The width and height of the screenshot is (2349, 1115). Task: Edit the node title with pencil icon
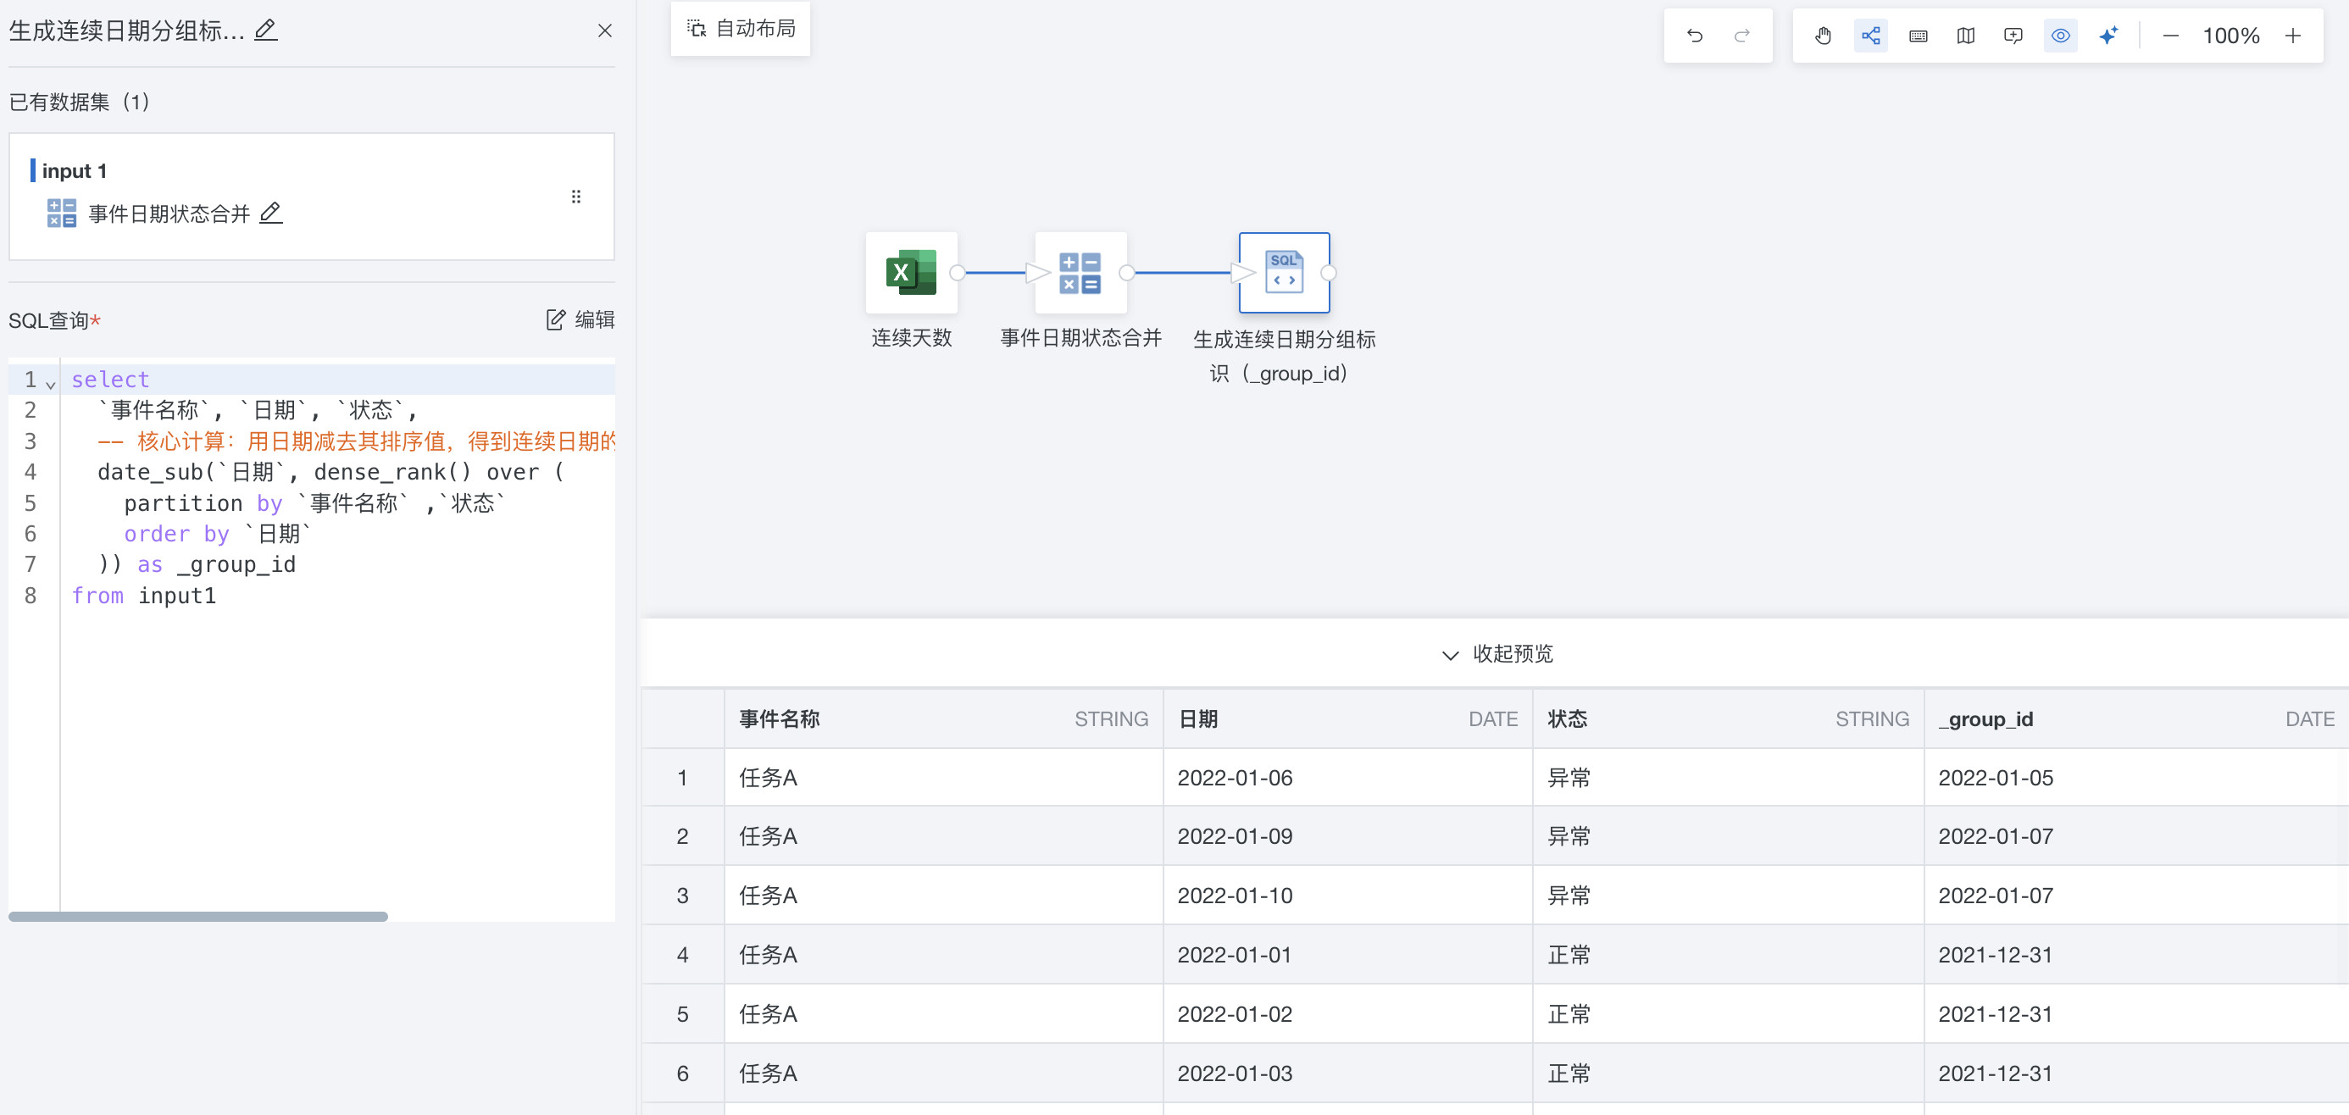[265, 31]
